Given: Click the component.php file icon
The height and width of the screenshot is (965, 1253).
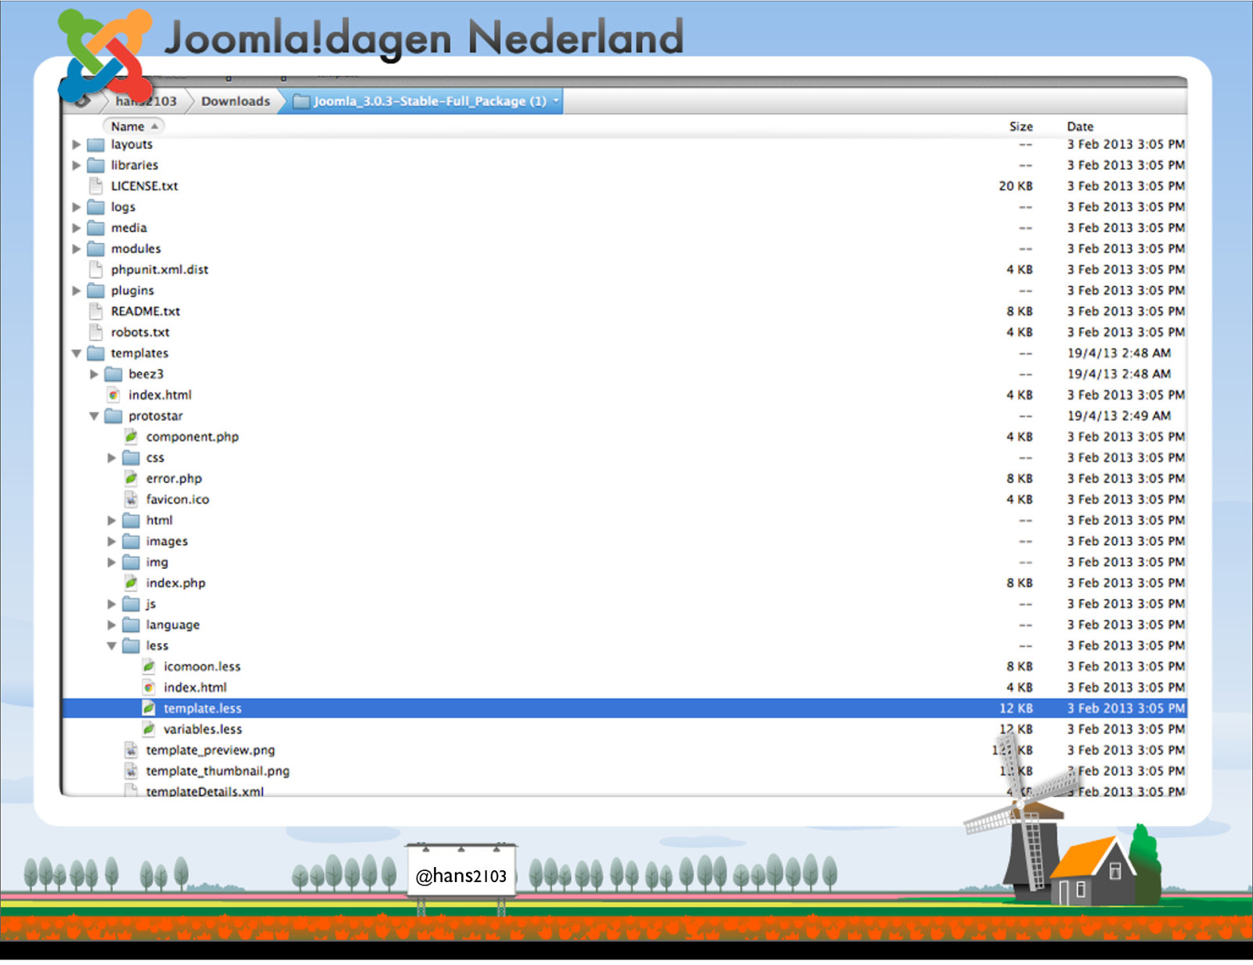Looking at the screenshot, I should click(131, 437).
